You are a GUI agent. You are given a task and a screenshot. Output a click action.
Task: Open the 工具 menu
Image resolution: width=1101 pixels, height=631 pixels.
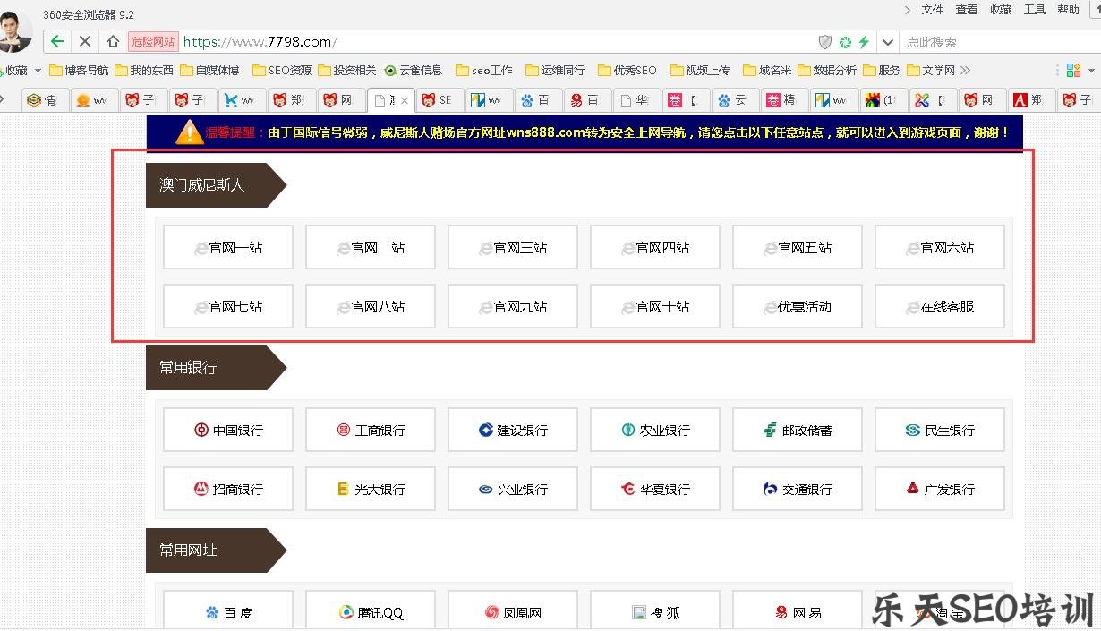tap(1035, 11)
